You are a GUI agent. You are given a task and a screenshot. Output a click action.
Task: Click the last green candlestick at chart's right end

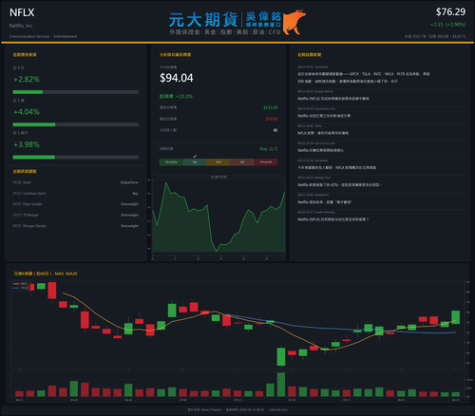455,317
